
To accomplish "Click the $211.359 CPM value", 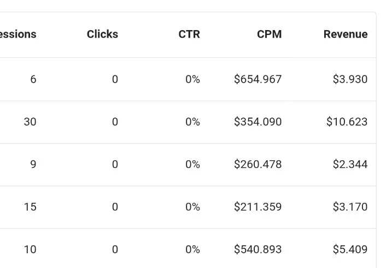I will pyautogui.click(x=258, y=207).
